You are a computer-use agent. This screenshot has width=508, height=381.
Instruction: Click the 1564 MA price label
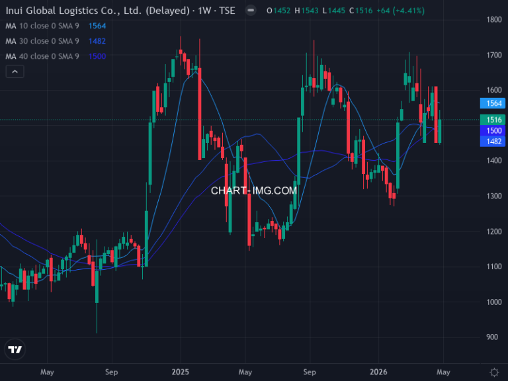[x=492, y=103]
